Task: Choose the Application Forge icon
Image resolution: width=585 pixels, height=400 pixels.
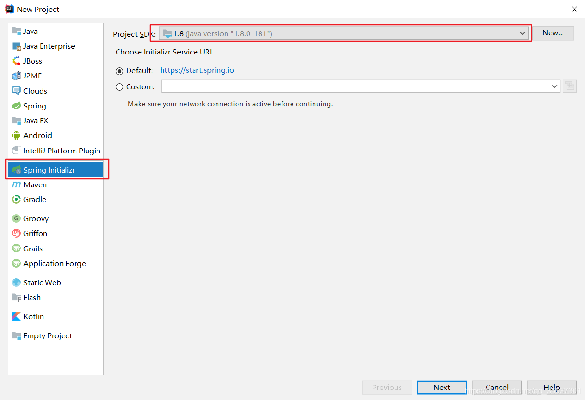Action: coord(16,263)
